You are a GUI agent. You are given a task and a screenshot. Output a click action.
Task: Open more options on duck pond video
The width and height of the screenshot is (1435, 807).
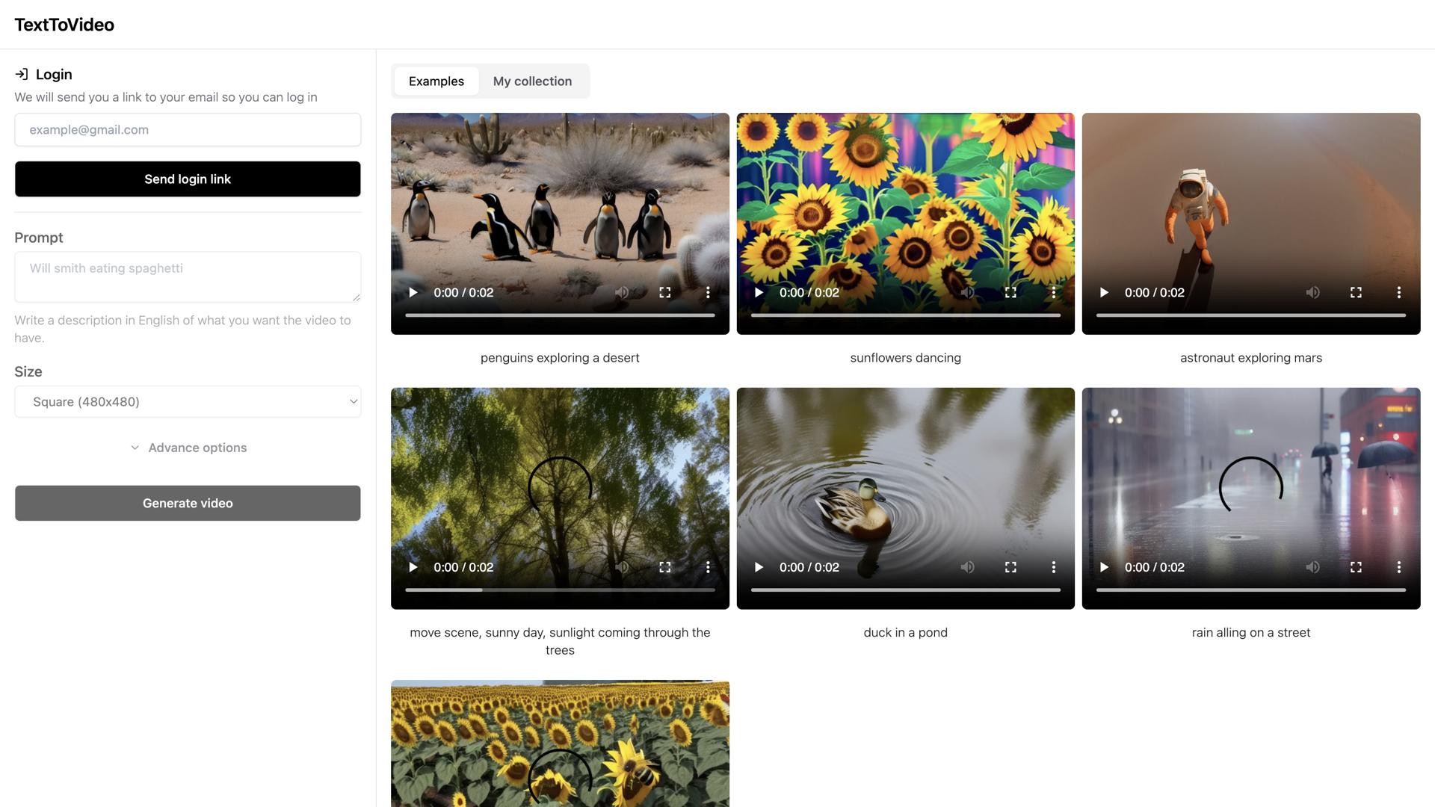(x=1054, y=567)
